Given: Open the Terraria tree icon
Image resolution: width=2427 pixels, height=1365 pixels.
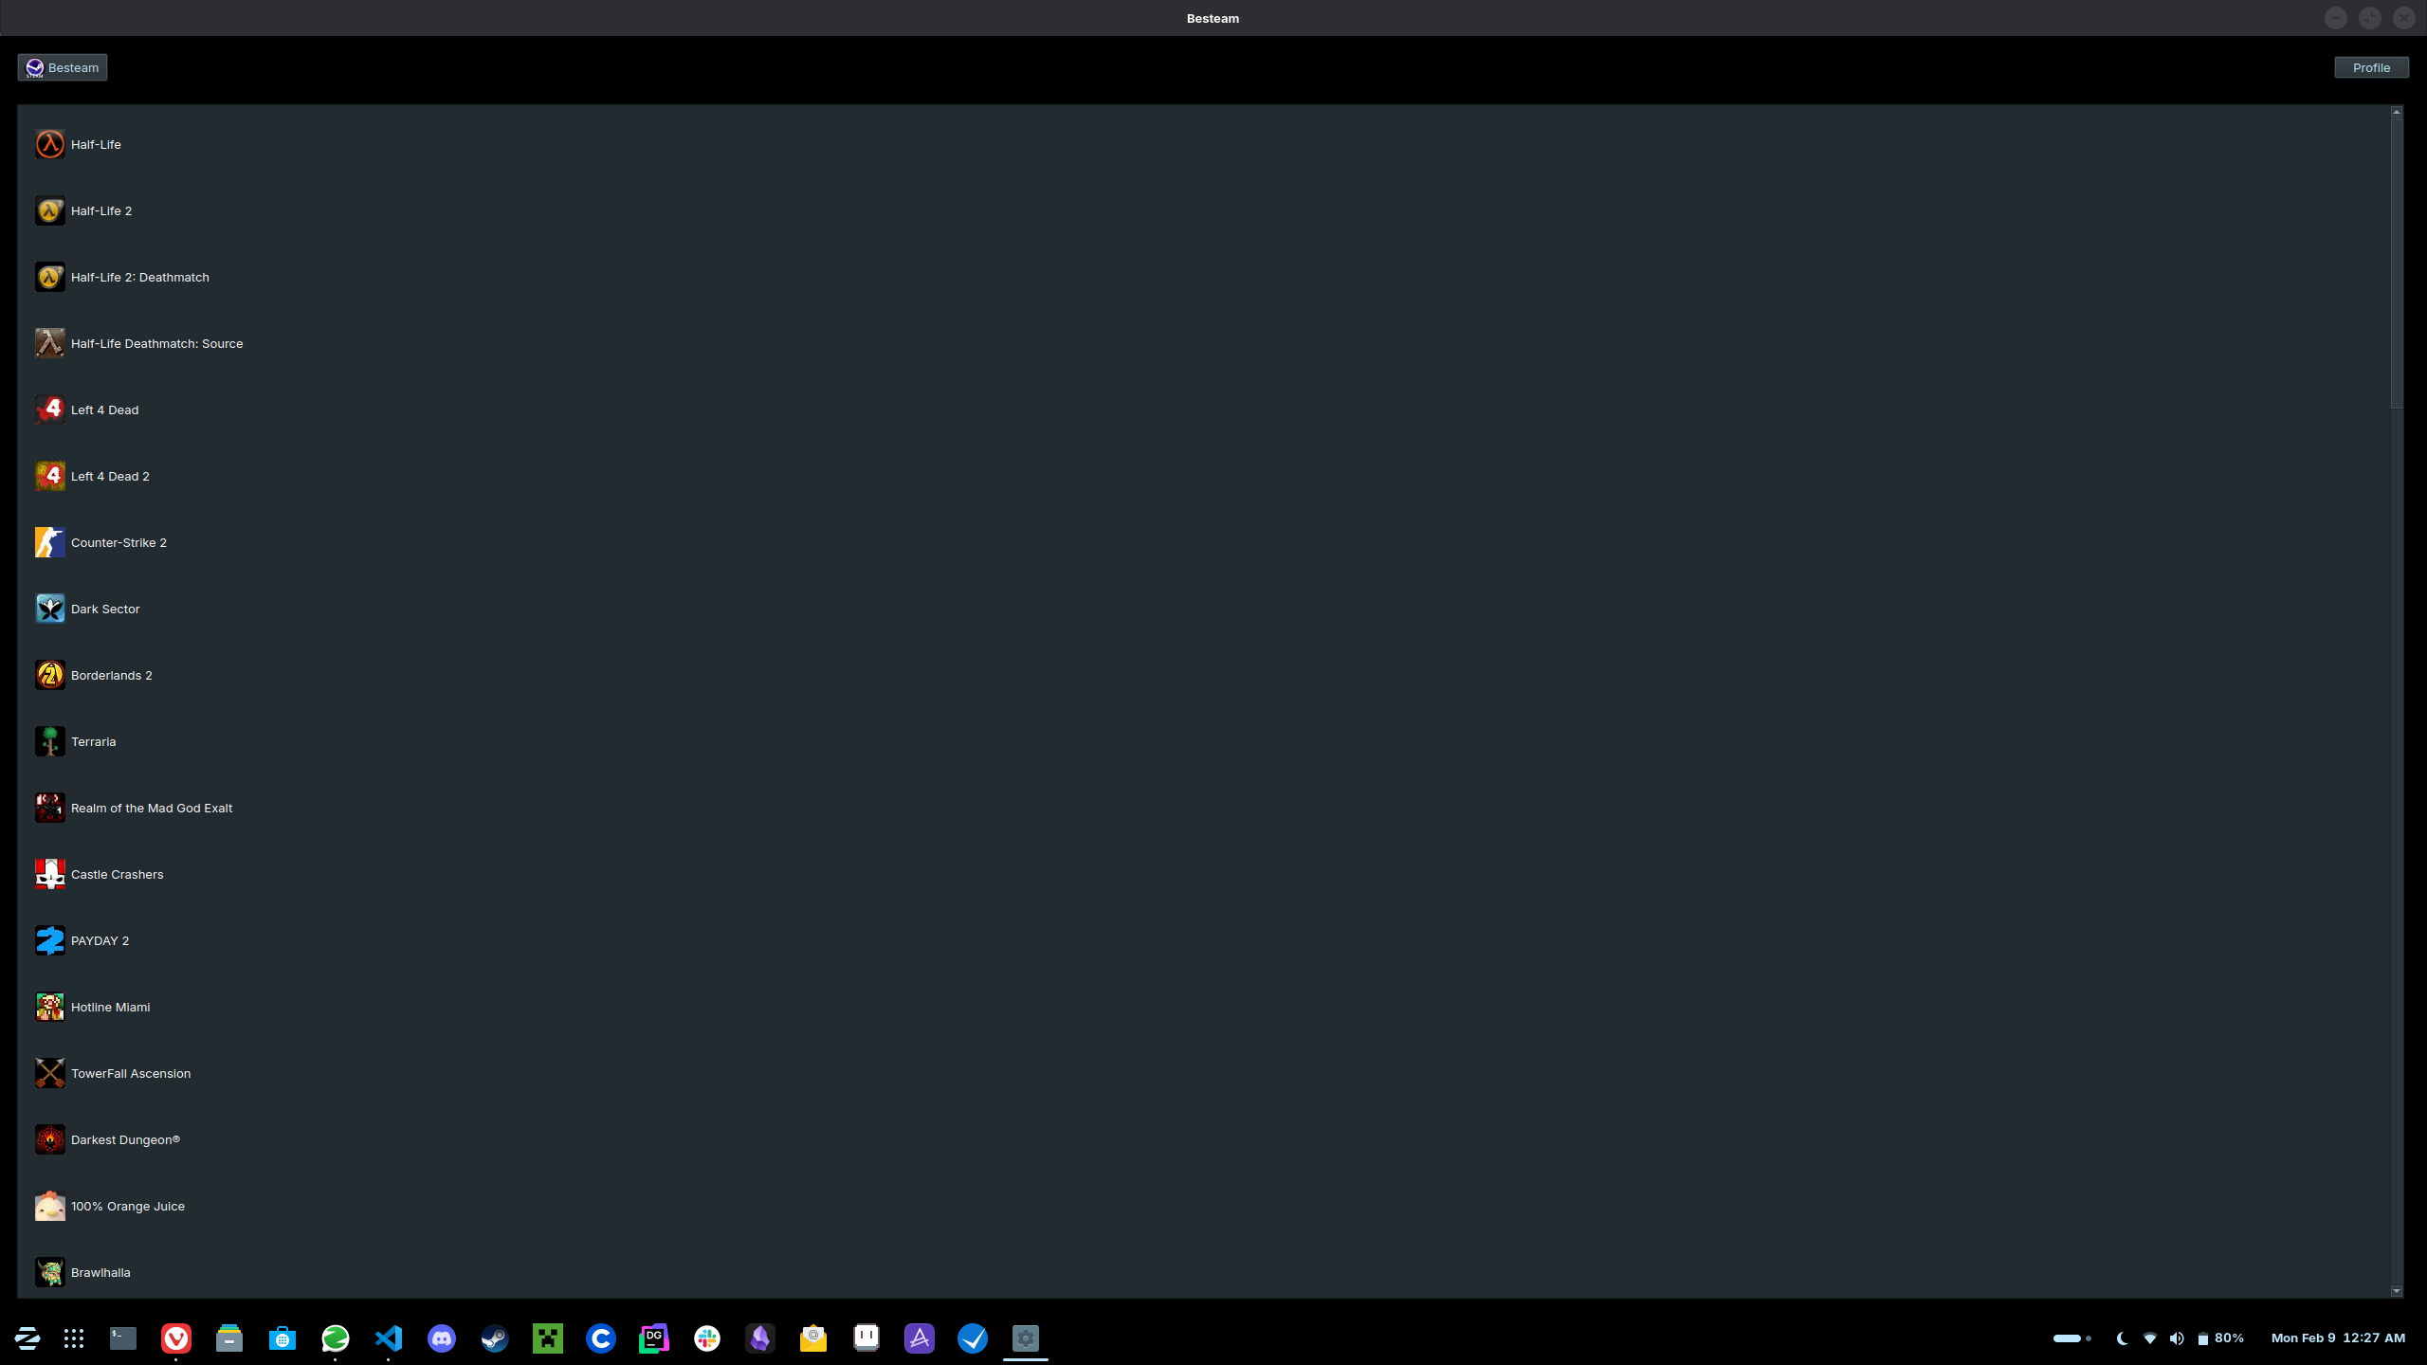Looking at the screenshot, I should (x=49, y=741).
